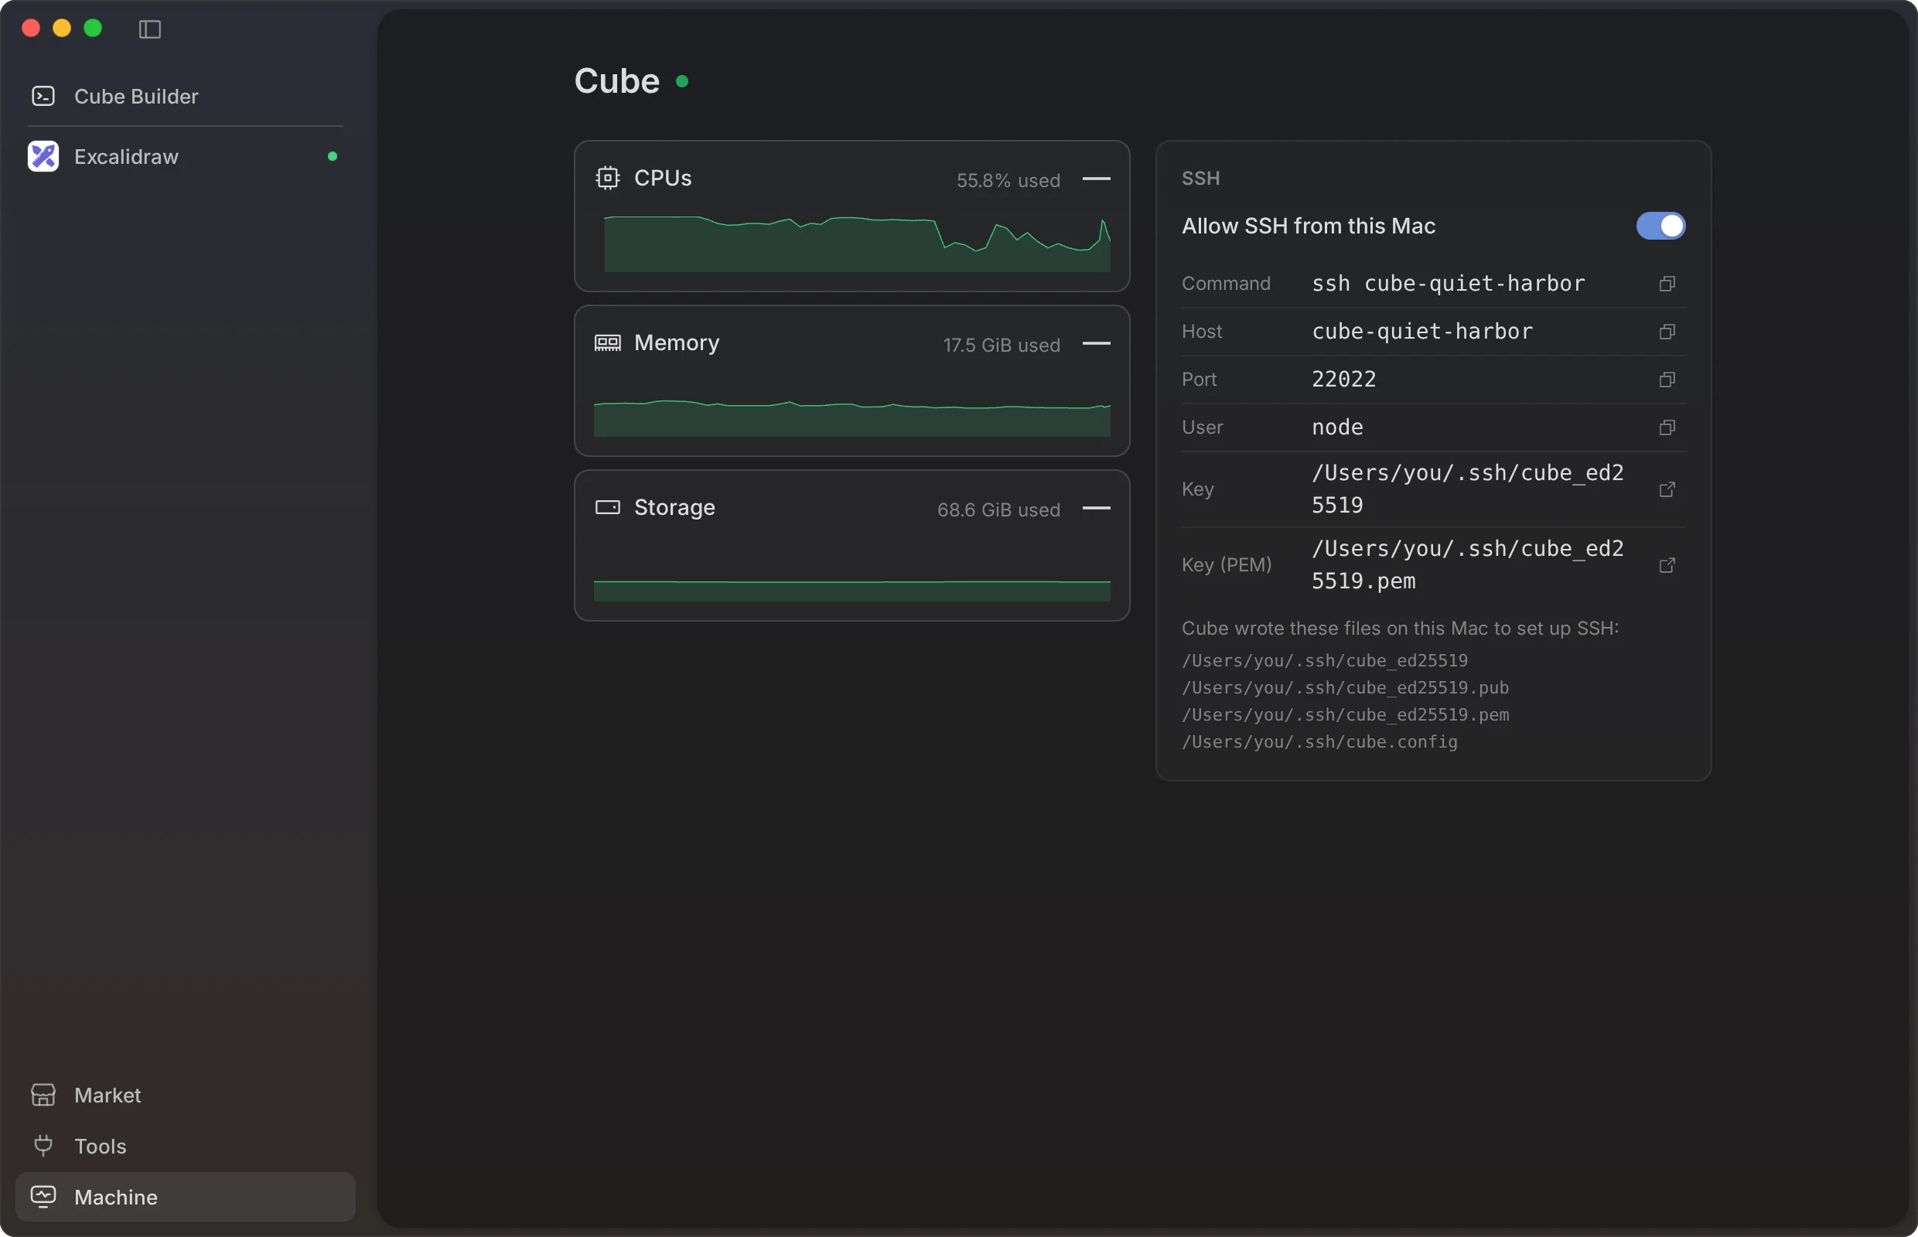Copy the SSH Command value

(1667, 284)
